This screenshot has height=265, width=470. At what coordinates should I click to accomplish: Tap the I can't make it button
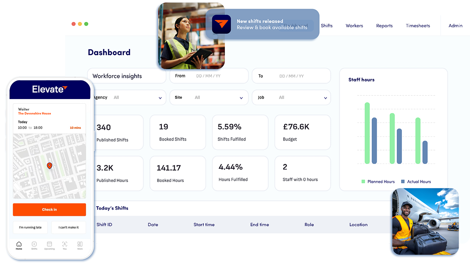click(69, 227)
